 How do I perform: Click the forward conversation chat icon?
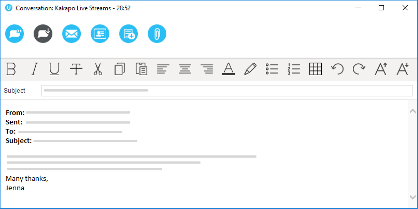click(x=14, y=34)
